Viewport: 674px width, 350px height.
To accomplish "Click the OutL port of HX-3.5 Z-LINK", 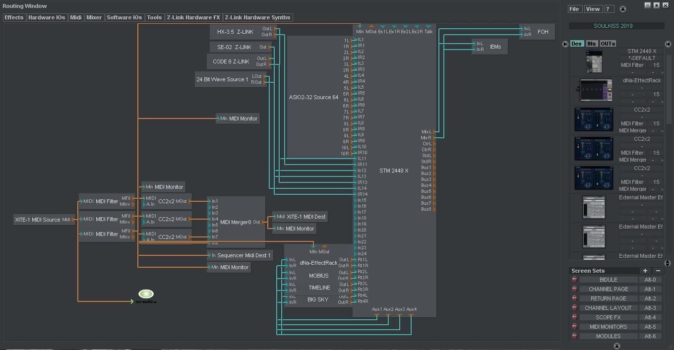I will [x=275, y=29].
